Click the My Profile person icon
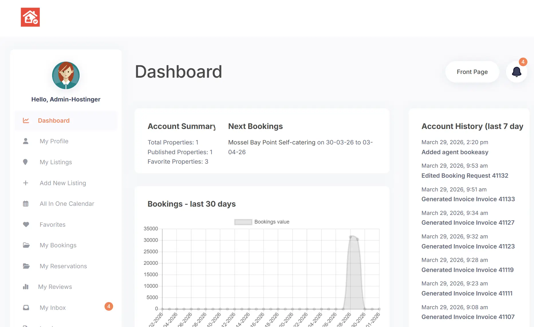This screenshot has height=327, width=534. pyautogui.click(x=26, y=141)
